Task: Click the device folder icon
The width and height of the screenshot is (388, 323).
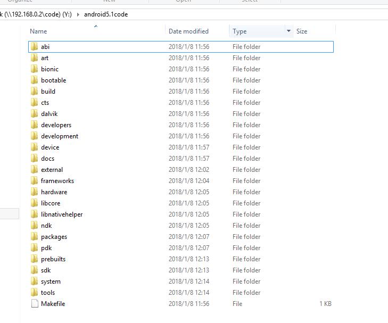Action: [x=35, y=147]
